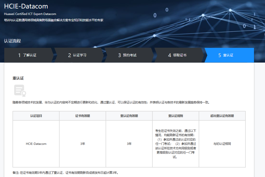Click the 重认证 section heading

[x=18, y=78]
